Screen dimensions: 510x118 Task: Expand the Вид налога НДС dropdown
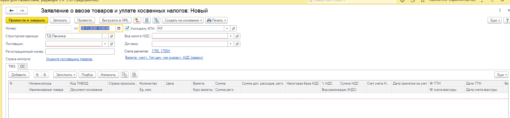230,36
